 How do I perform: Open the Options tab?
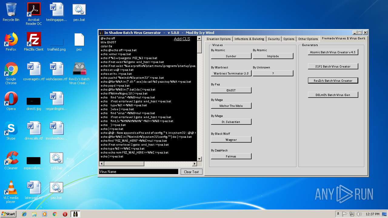(x=289, y=39)
